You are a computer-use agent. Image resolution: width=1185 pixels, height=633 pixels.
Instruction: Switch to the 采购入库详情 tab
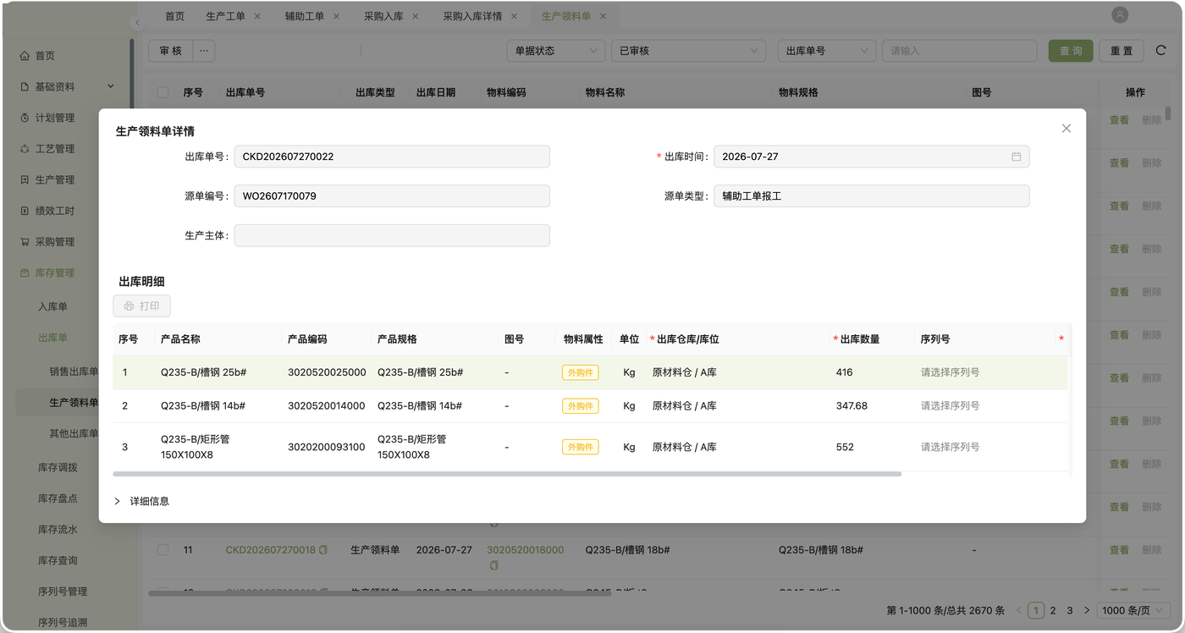pyautogui.click(x=472, y=16)
